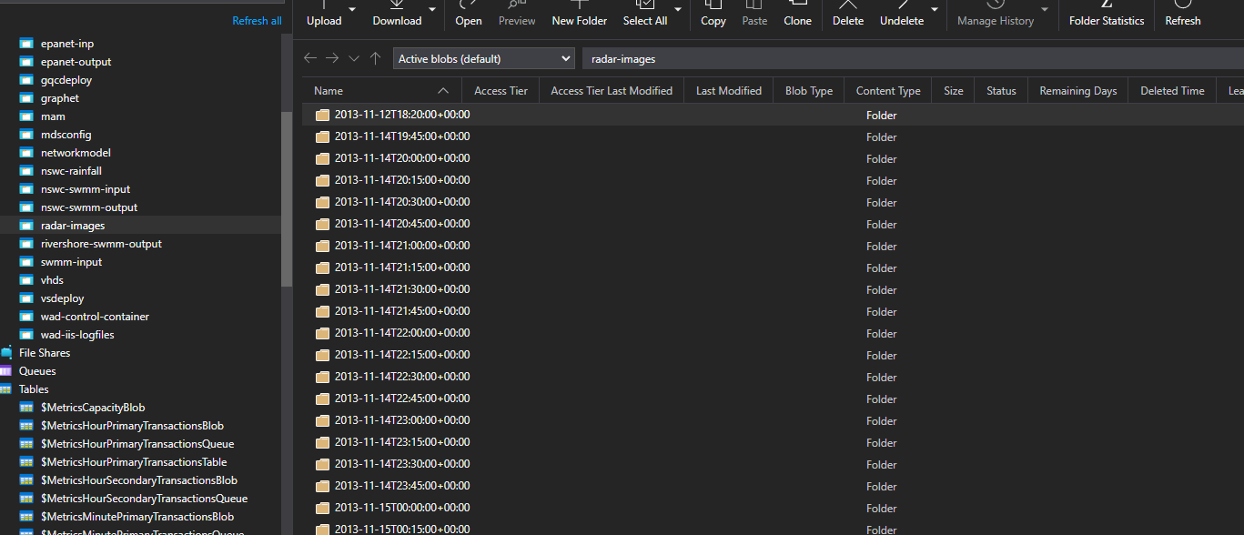Click the Name column sort arrow
Viewport: 1244px width, 535px height.
coord(443,91)
